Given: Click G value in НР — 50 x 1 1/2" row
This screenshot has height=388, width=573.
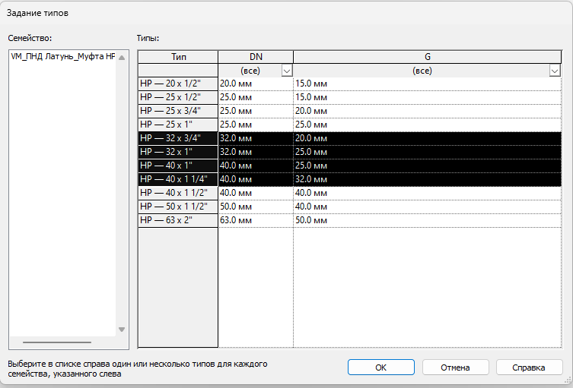Looking at the screenshot, I should [427, 207].
